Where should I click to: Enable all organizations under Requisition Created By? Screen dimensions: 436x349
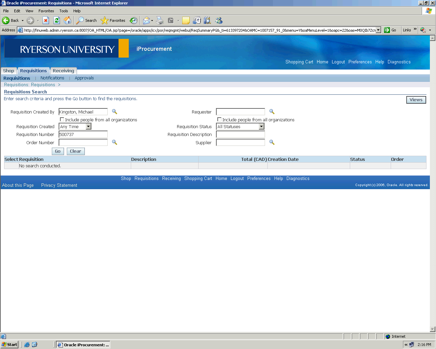pos(62,120)
